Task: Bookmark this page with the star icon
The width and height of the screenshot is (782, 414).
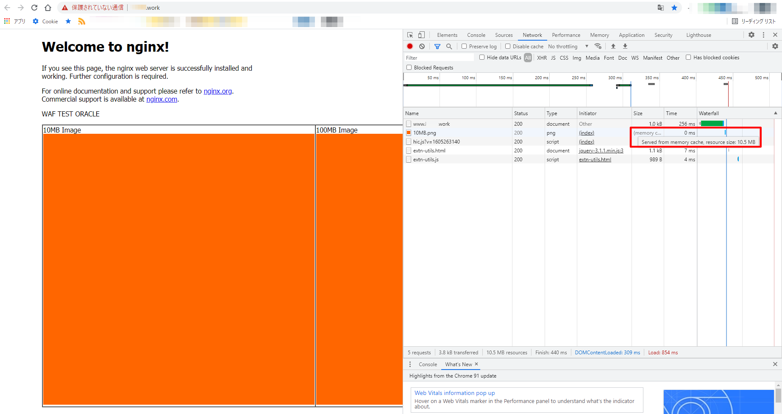Action: (x=674, y=8)
